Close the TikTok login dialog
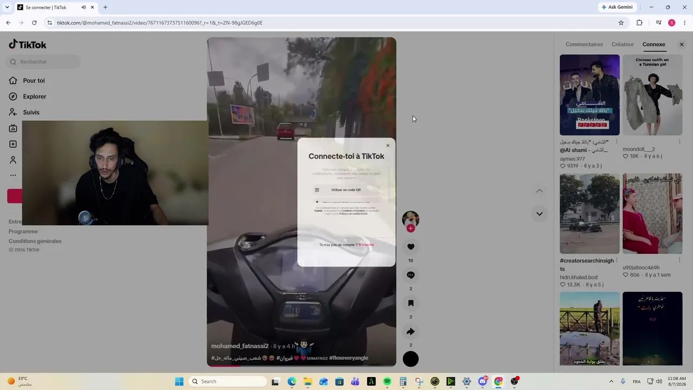 tap(388, 146)
